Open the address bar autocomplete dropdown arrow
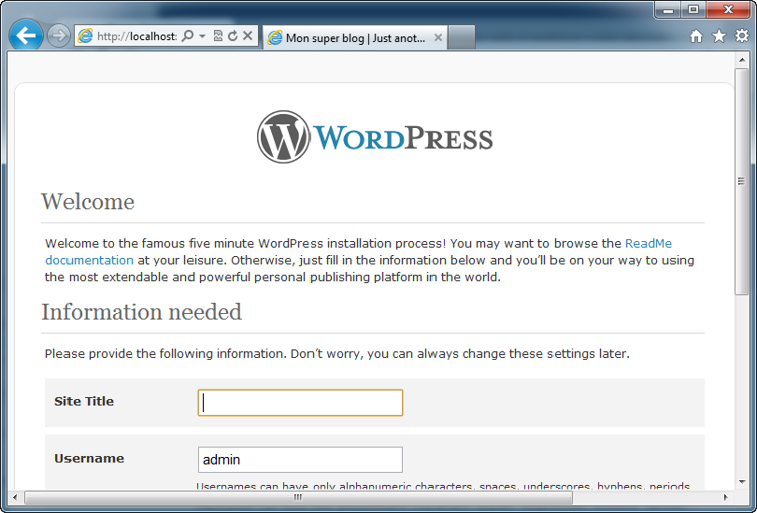The image size is (757, 513). 202,36
